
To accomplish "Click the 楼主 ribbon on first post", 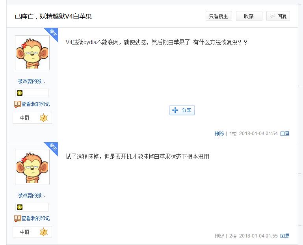I will pos(53,33).
